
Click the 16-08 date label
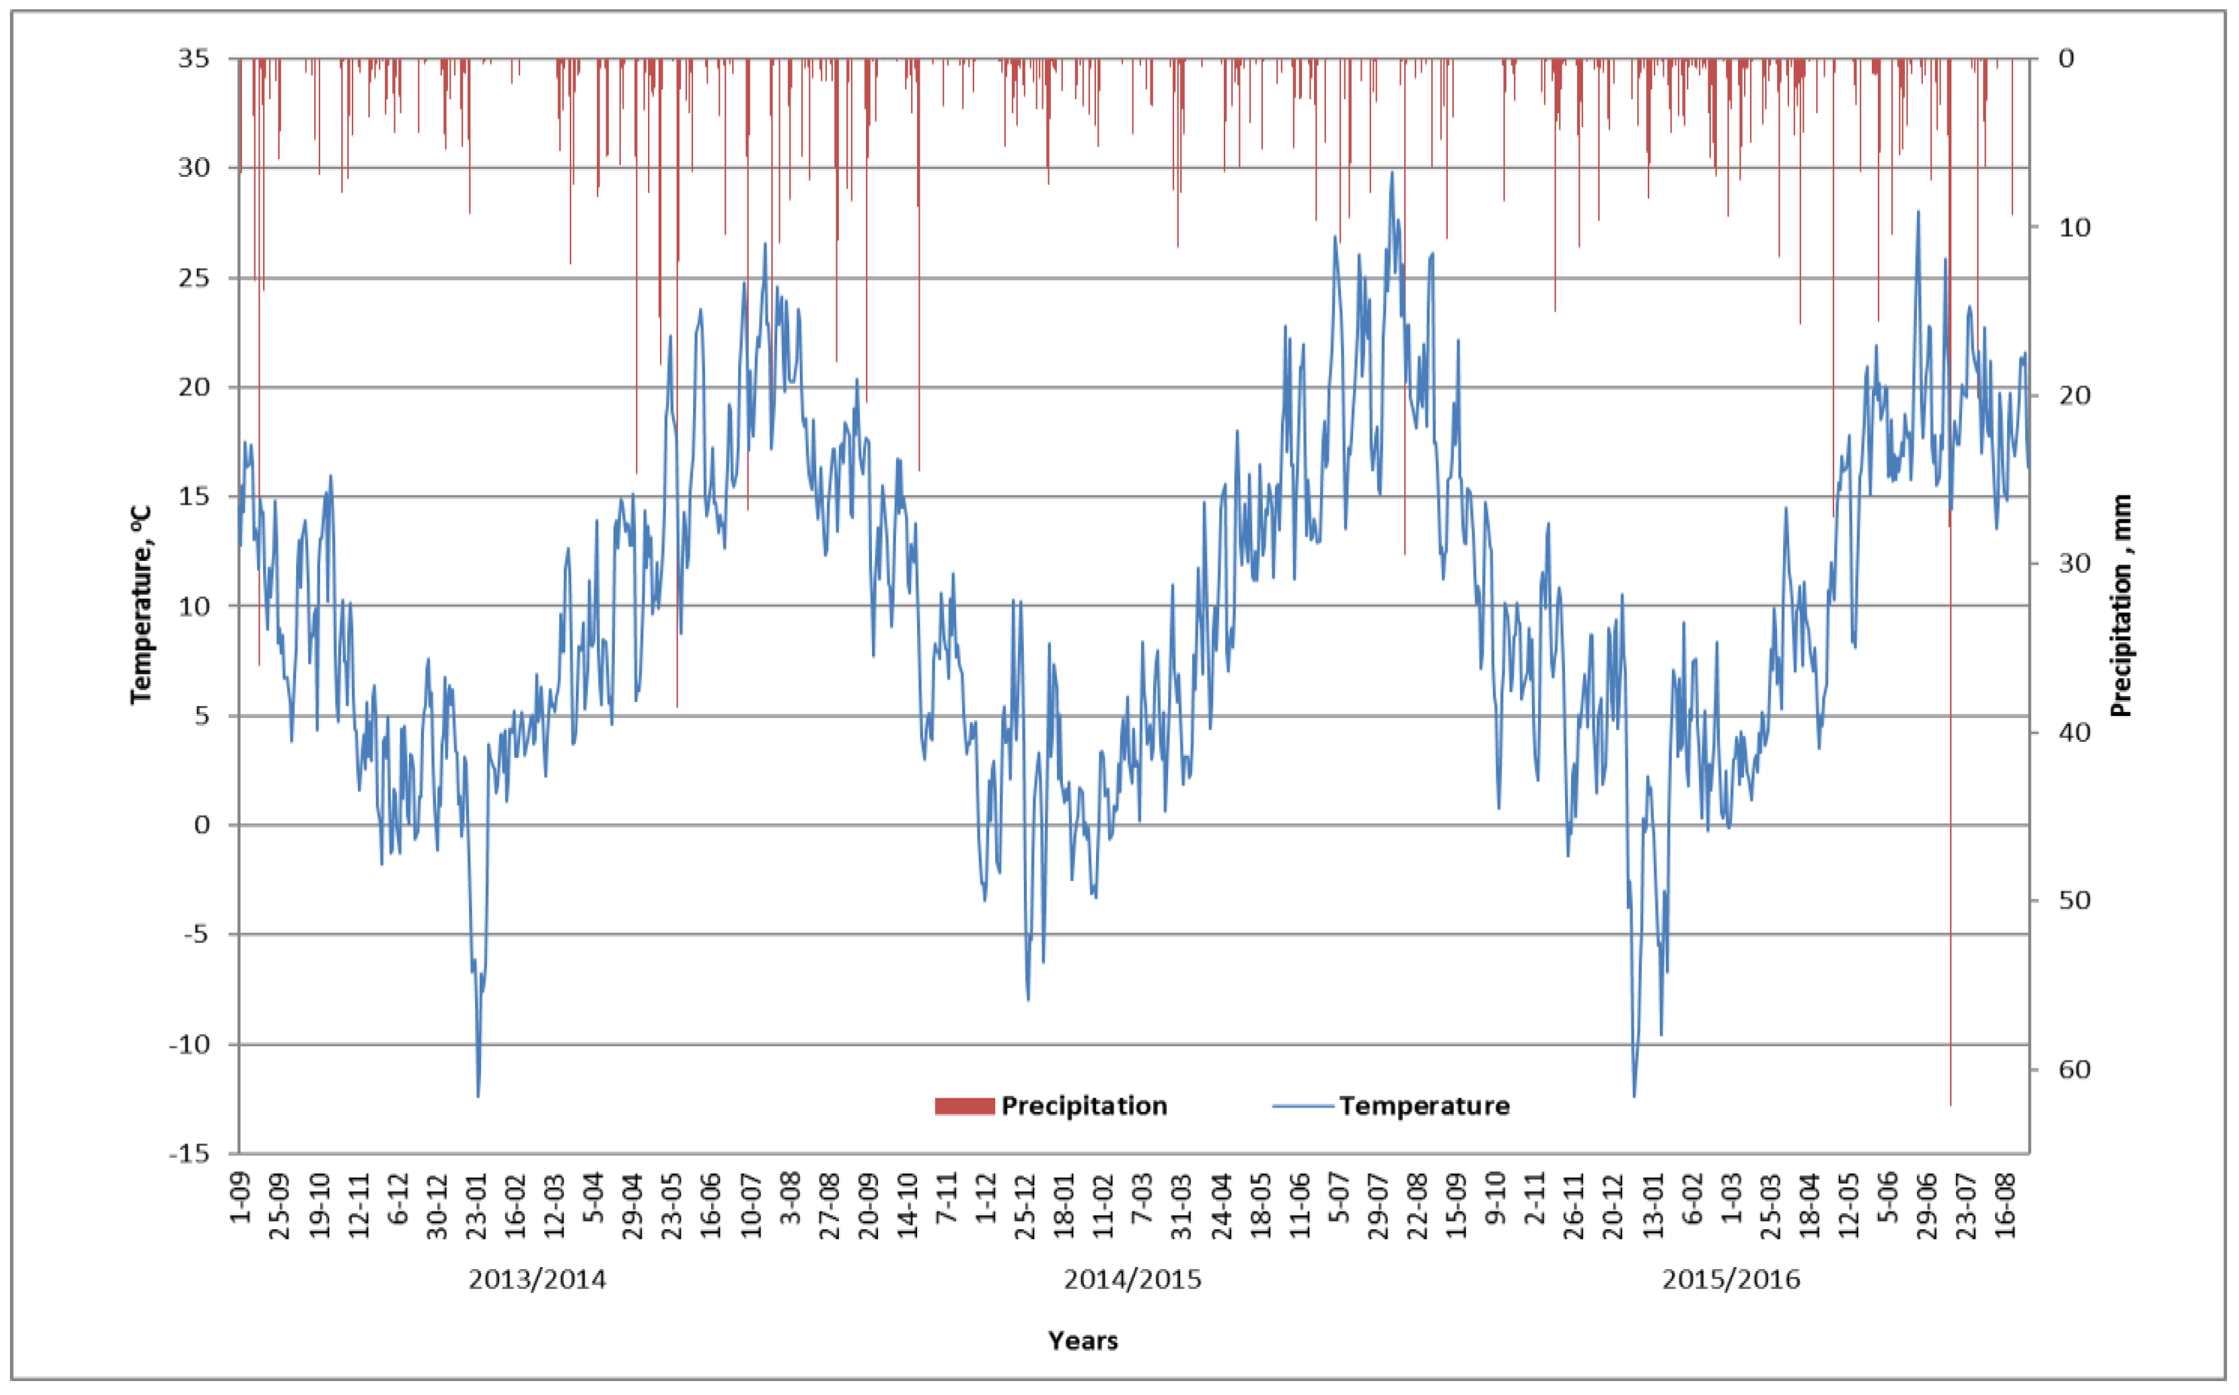coord(2006,1206)
